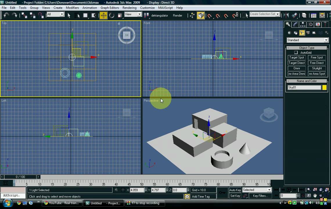331x209 pixels.
Task: Click the mr Area Spot button
Action: click(317, 74)
